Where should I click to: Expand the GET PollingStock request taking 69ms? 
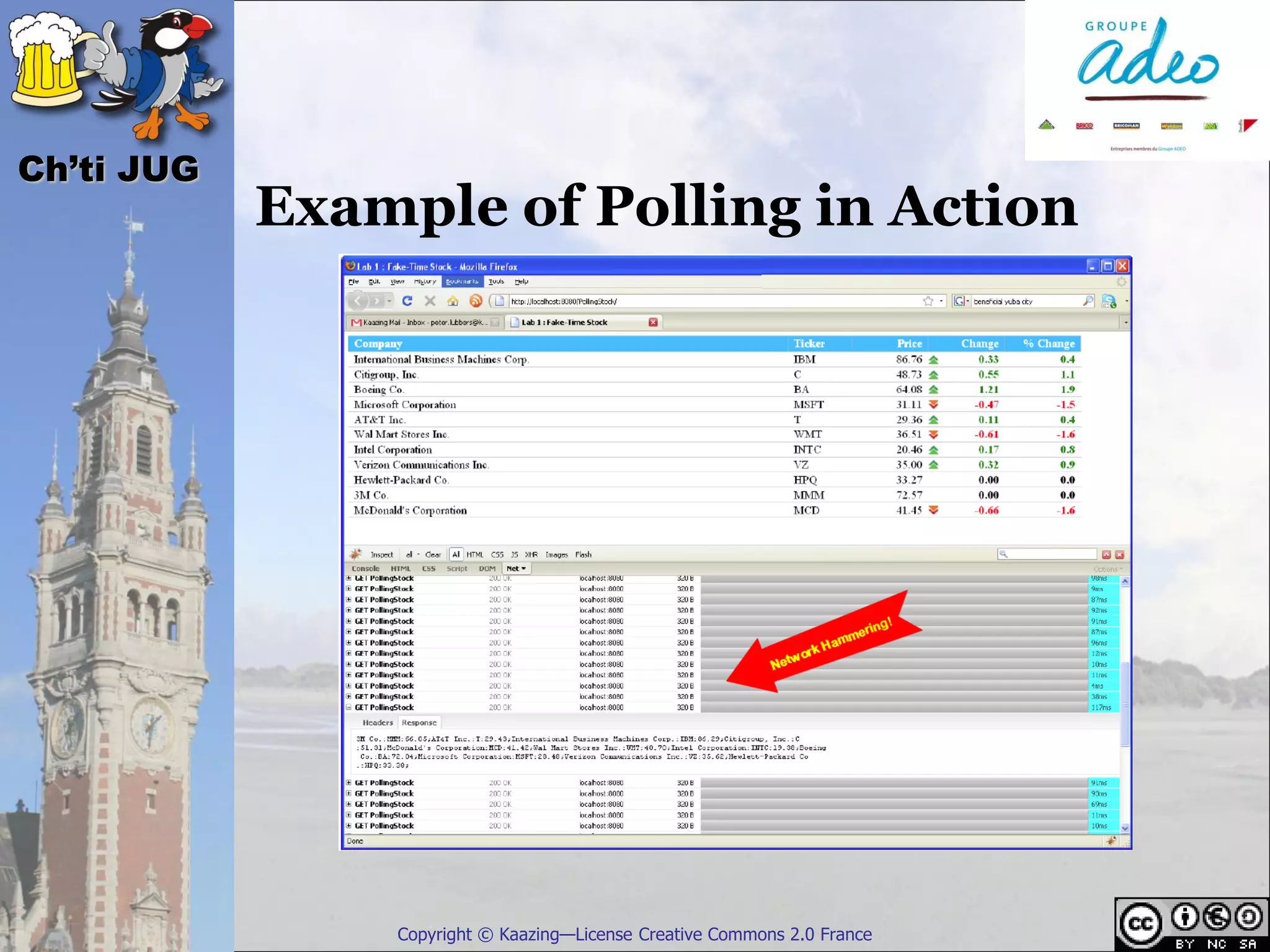tap(349, 804)
